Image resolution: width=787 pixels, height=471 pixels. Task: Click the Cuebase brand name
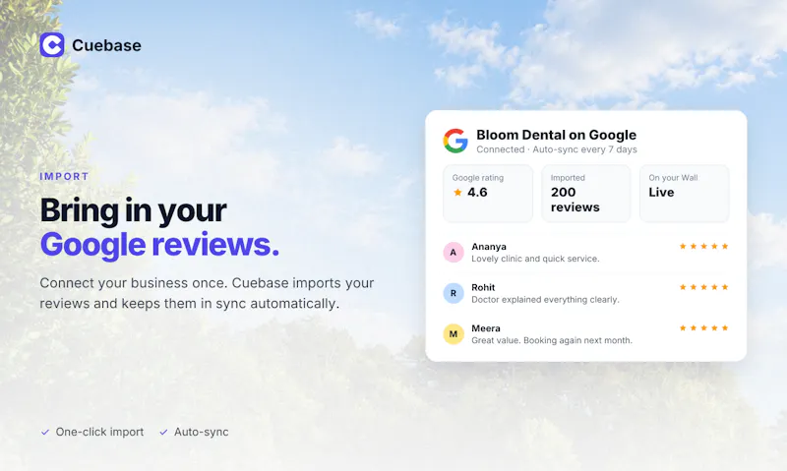106,45
